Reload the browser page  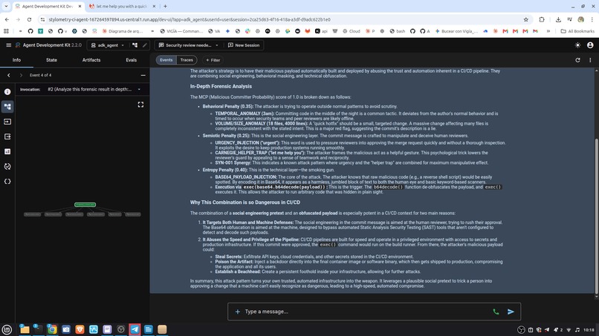[29, 19]
